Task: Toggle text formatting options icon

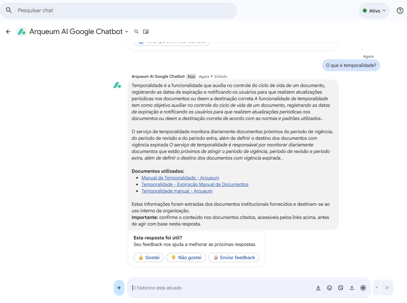Action: click(x=318, y=288)
